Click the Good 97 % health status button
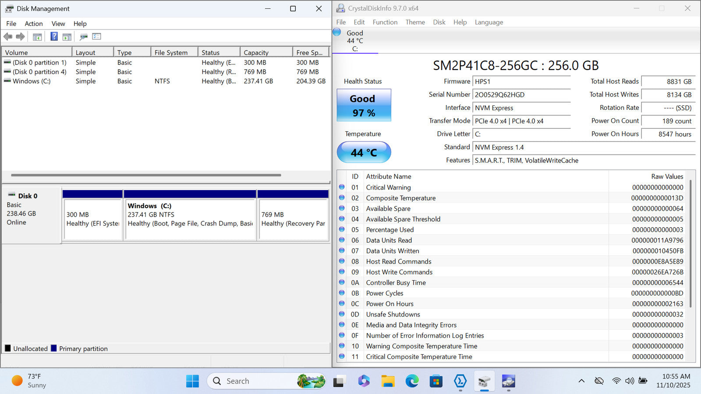Screen dimensions: 701x394 pyautogui.click(x=364, y=106)
